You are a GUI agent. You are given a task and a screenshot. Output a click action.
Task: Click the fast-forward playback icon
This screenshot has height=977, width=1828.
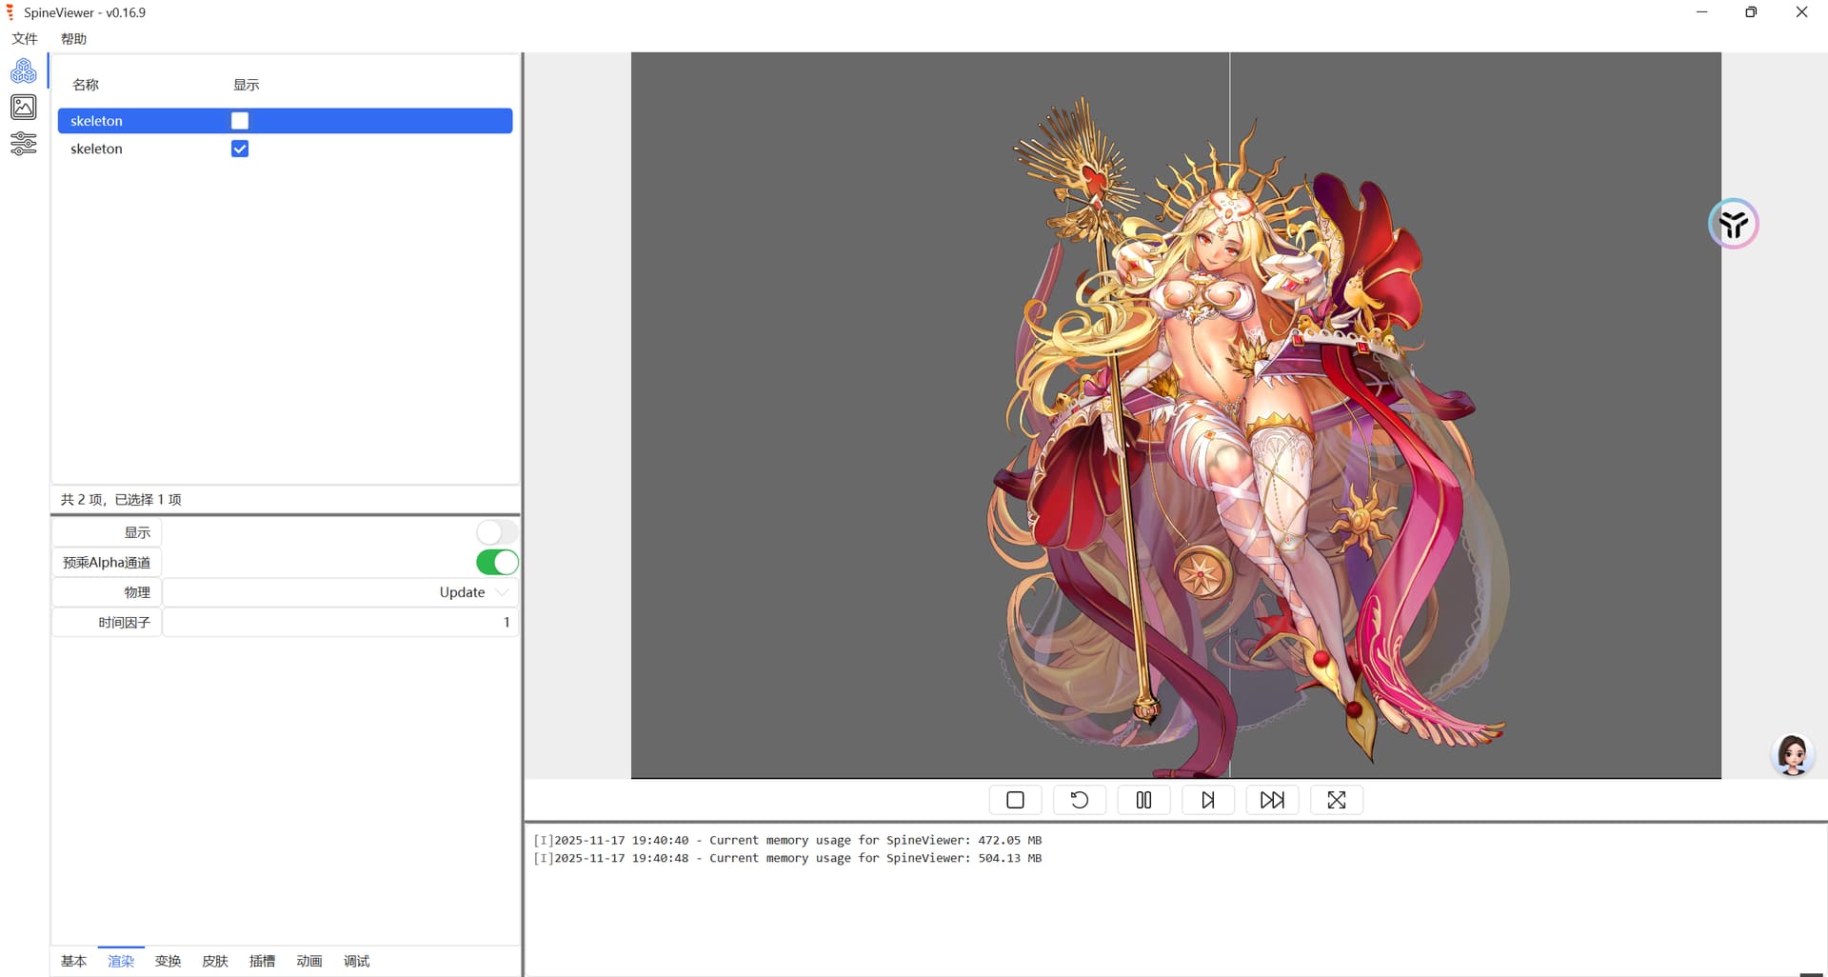coord(1272,800)
